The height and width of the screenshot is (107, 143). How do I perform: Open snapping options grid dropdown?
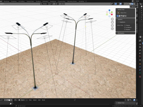pyautogui.click(x=57, y=4)
